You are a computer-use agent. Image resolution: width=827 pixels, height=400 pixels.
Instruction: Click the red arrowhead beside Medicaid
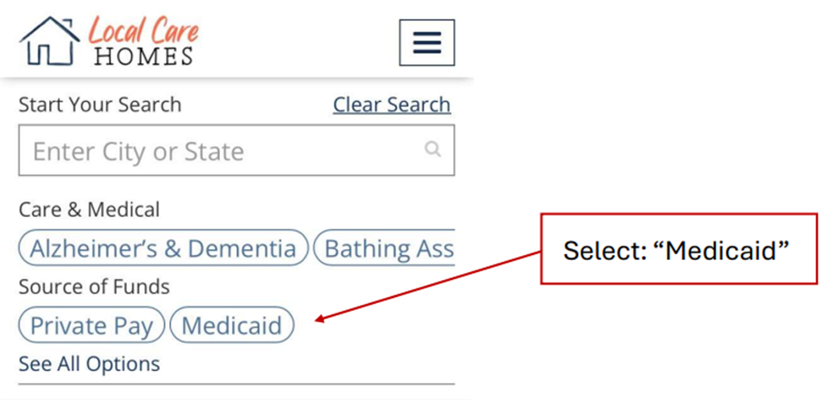(x=320, y=320)
